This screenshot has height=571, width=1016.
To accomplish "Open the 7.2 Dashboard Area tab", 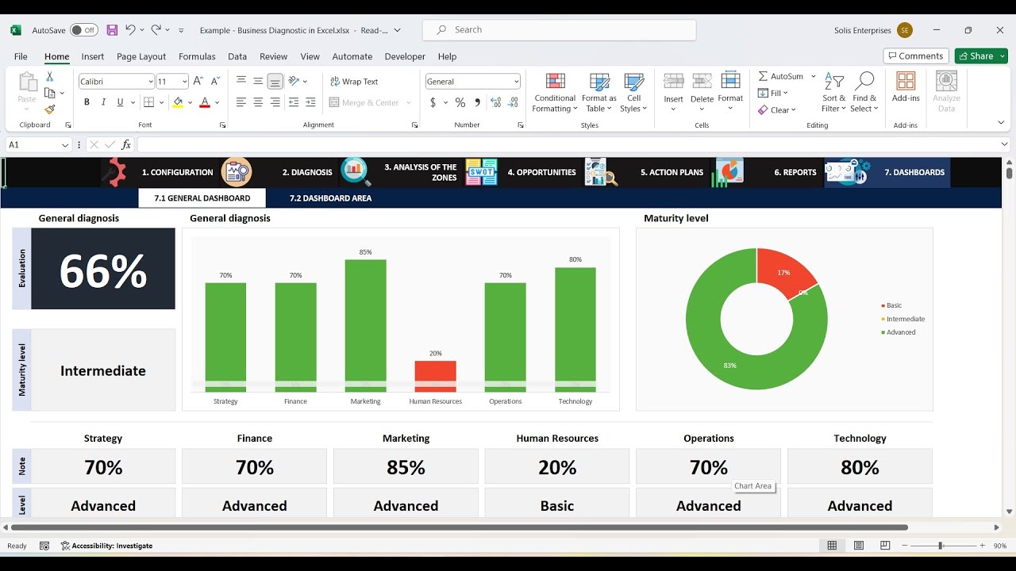I will [330, 198].
